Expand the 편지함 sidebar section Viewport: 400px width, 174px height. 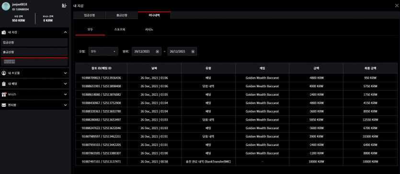pos(65,105)
